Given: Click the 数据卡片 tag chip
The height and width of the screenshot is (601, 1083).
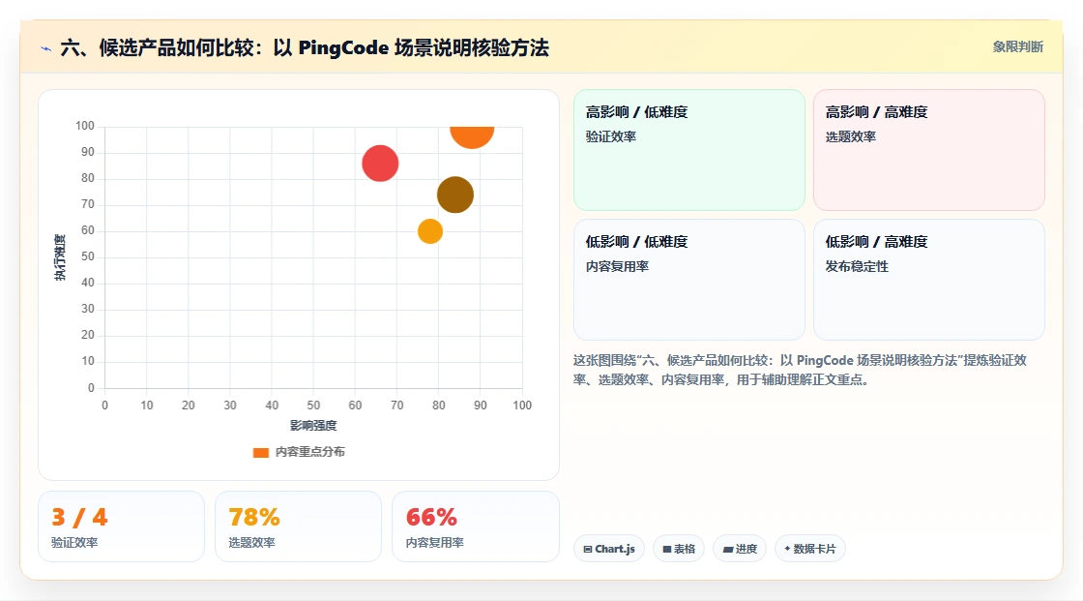Looking at the screenshot, I should [809, 549].
